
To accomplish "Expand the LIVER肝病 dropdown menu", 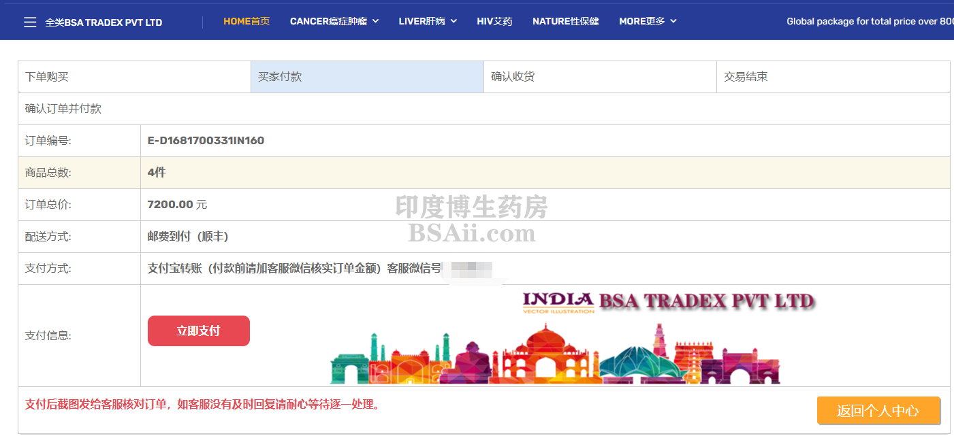I will [428, 21].
